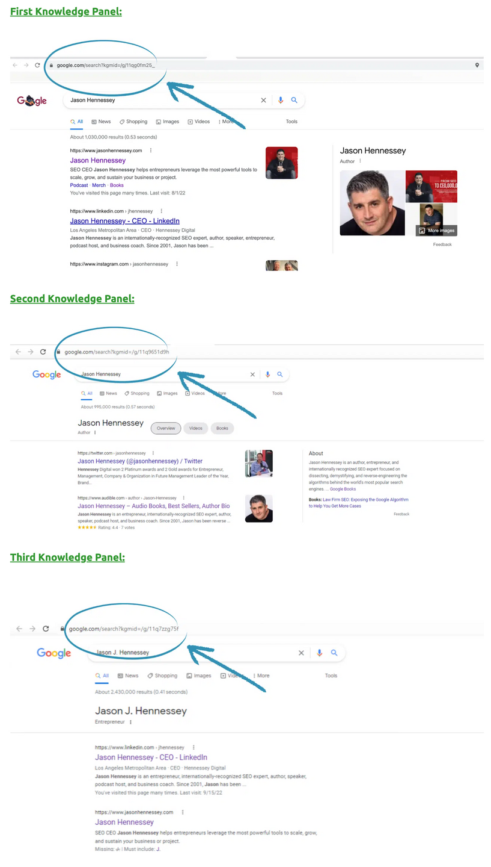Click the voice search microphone in first screenshot
The image size is (491, 867).
[x=280, y=101]
